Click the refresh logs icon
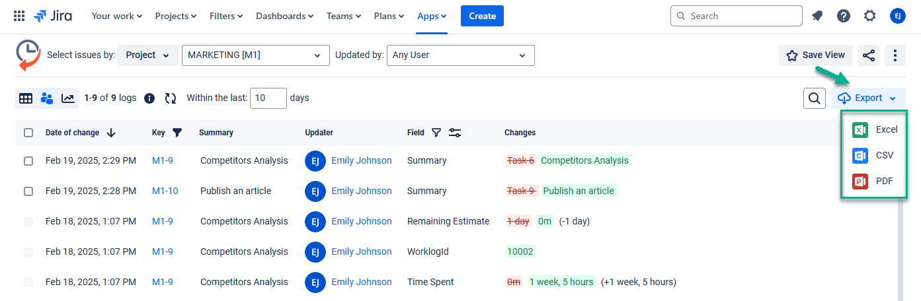 (x=171, y=98)
